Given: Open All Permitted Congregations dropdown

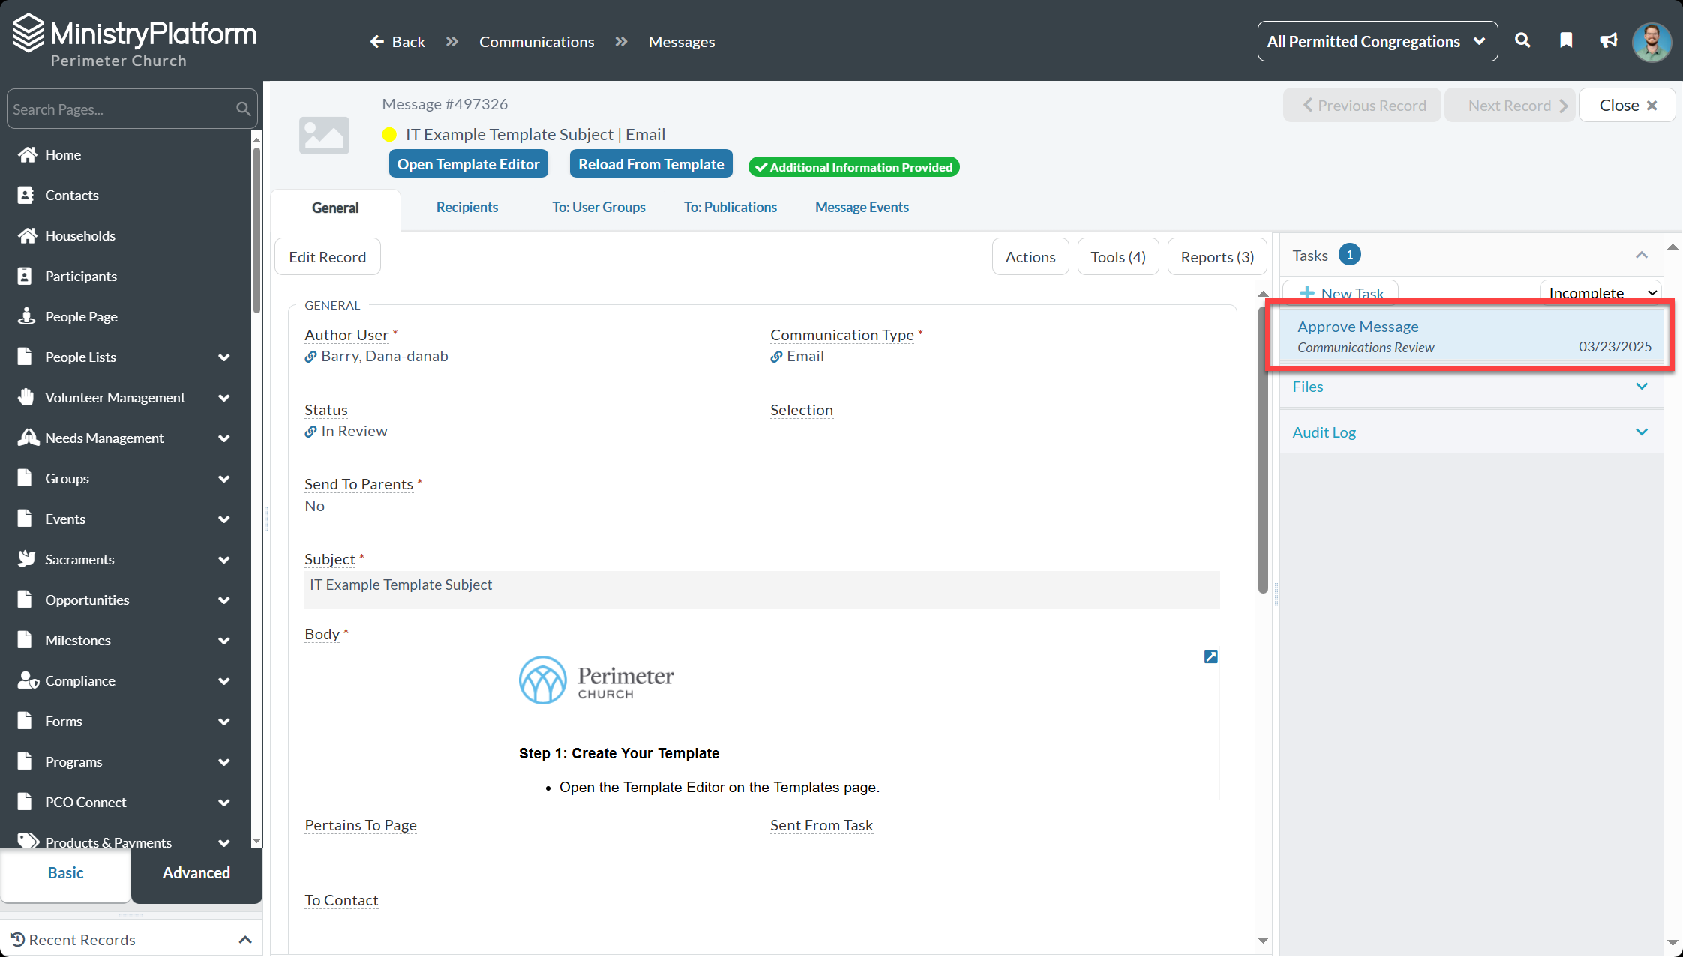Looking at the screenshot, I should coord(1377,41).
